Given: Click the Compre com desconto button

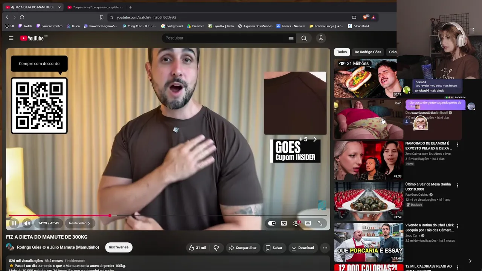Looking at the screenshot, I should coord(39,64).
